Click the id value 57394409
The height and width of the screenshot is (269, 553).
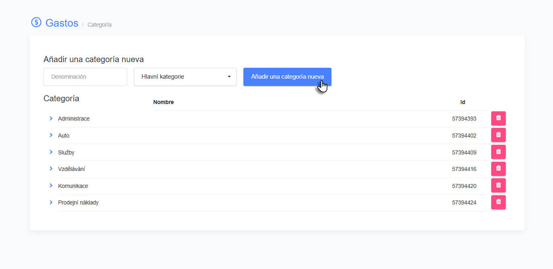tap(464, 152)
